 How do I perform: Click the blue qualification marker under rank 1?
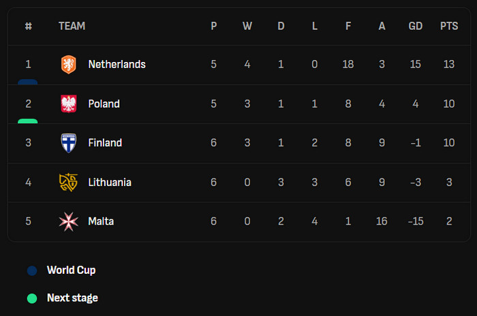click(x=28, y=82)
